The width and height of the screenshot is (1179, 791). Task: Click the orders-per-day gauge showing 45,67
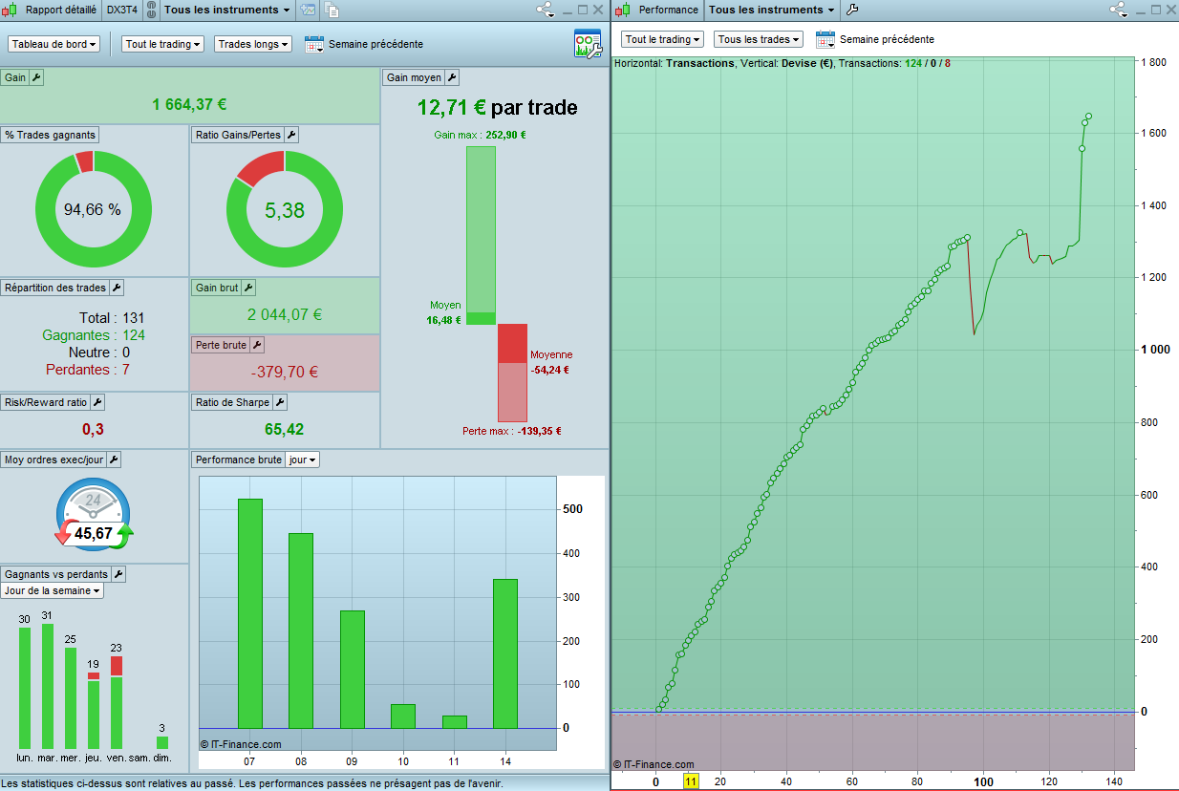coord(94,516)
